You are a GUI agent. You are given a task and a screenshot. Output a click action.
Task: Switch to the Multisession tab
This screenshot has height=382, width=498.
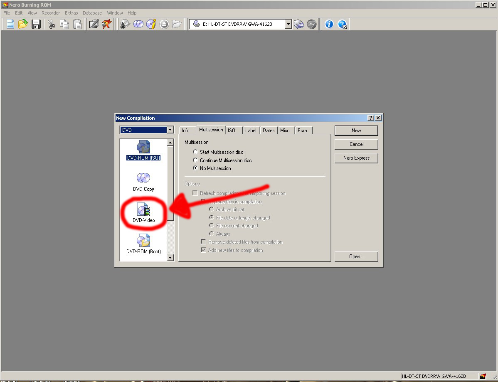point(211,130)
